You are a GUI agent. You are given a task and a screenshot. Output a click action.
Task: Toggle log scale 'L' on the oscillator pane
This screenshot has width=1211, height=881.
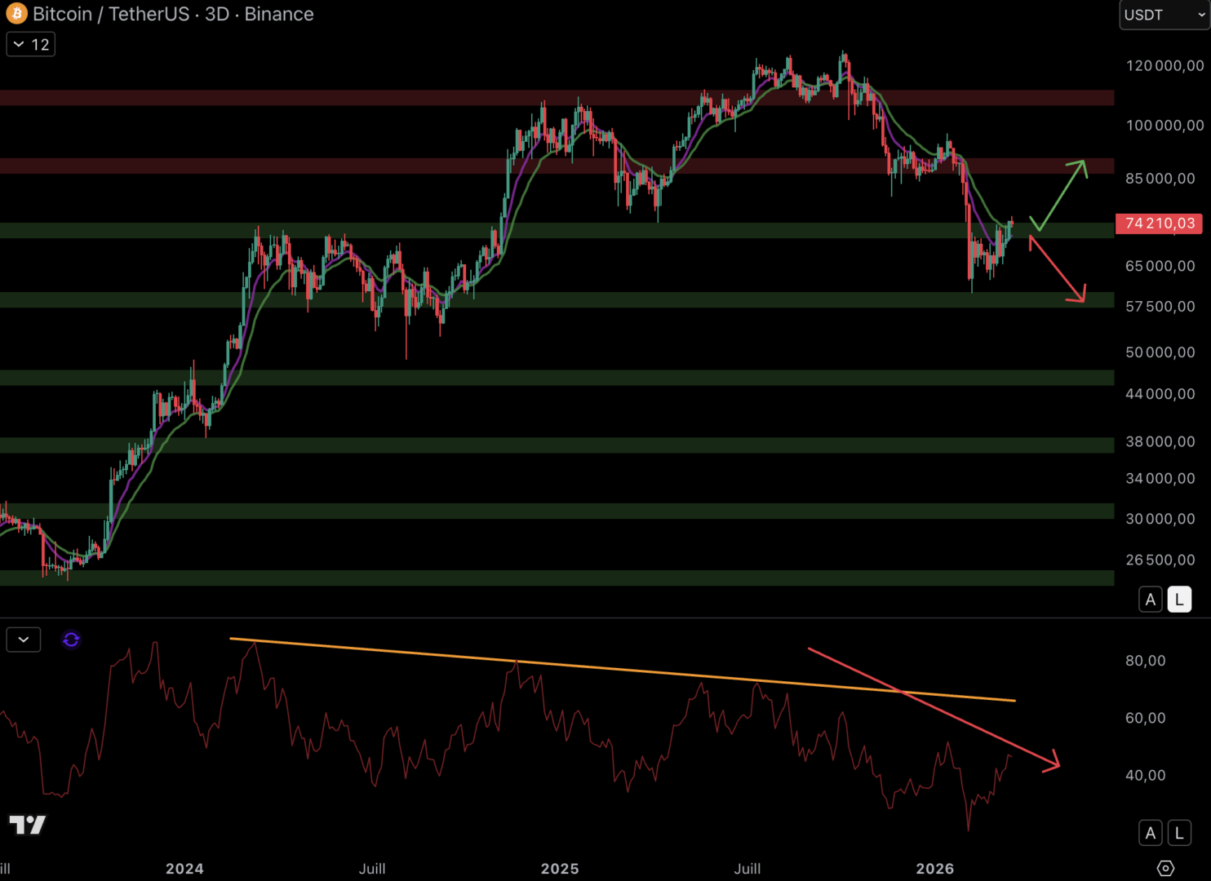click(1179, 833)
